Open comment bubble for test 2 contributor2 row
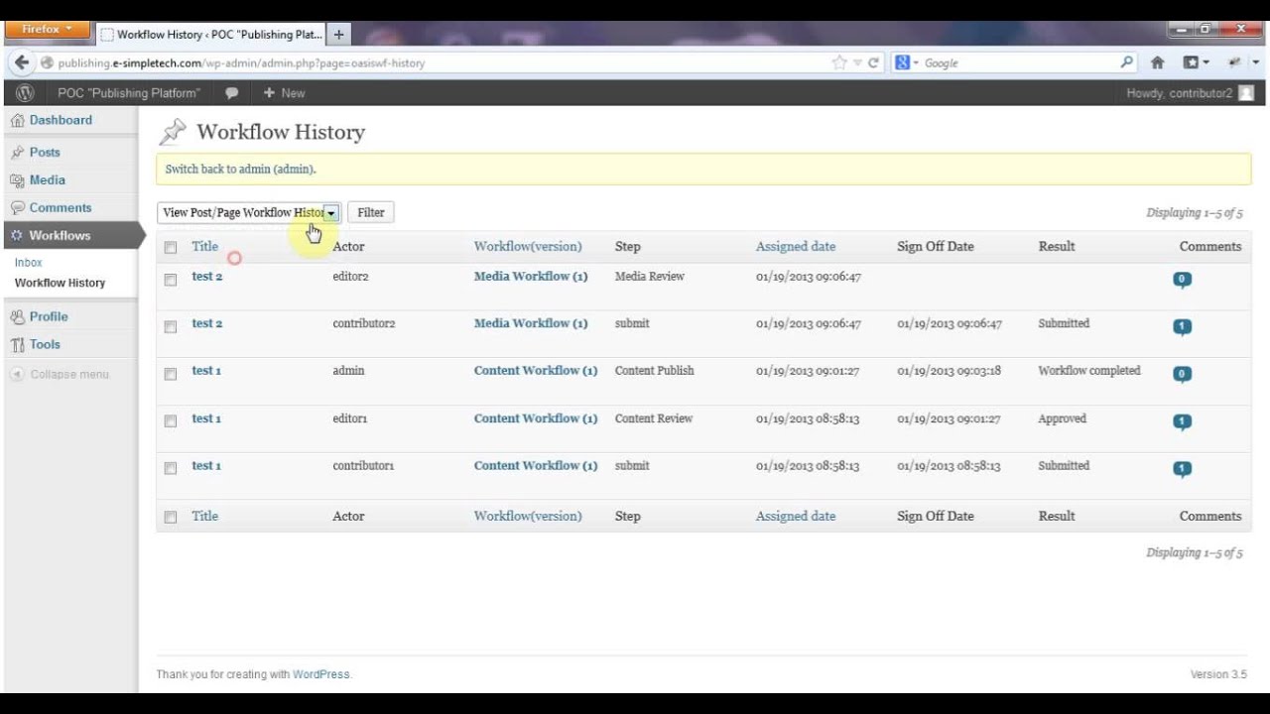The height and width of the screenshot is (714, 1270). [x=1182, y=327]
